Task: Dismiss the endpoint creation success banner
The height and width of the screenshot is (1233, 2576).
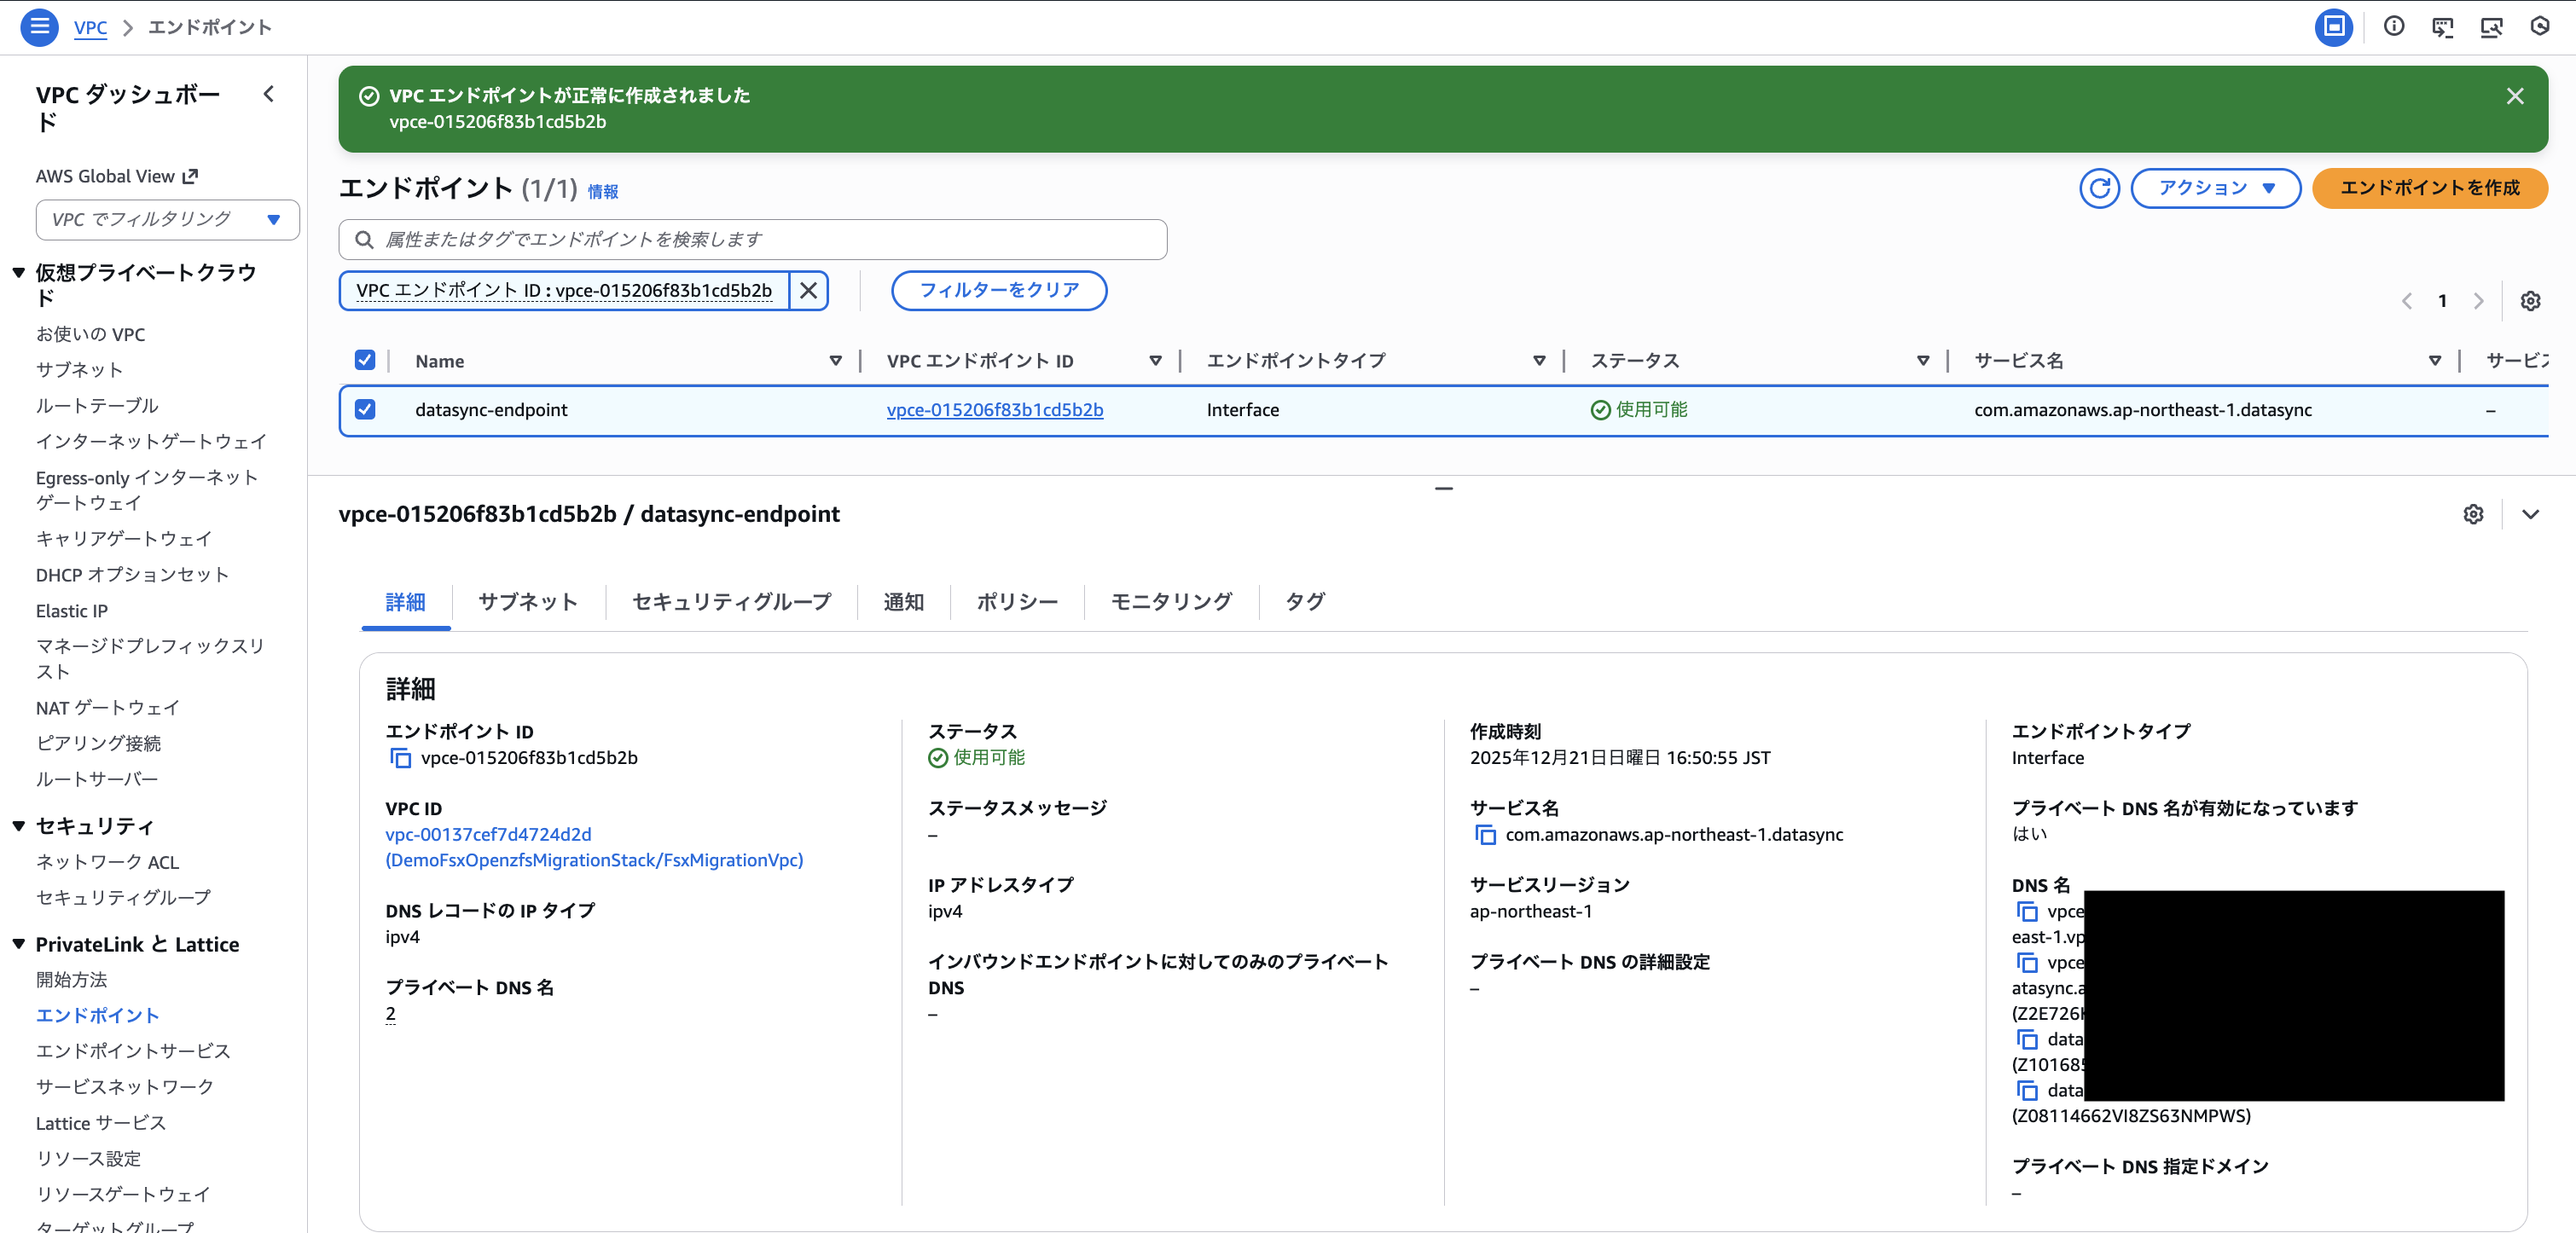Action: (2516, 96)
